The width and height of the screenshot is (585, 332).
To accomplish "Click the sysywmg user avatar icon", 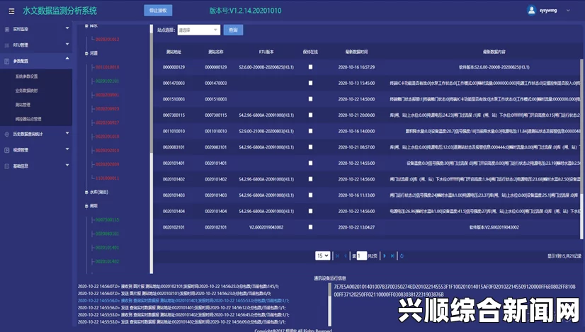I will pyautogui.click(x=532, y=11).
